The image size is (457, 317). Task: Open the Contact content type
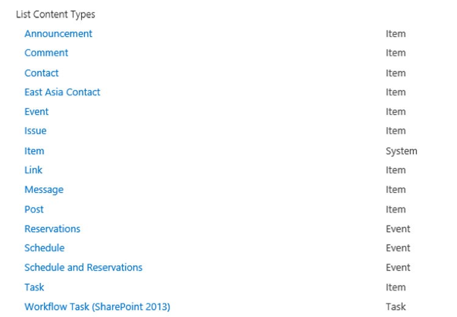tap(41, 73)
